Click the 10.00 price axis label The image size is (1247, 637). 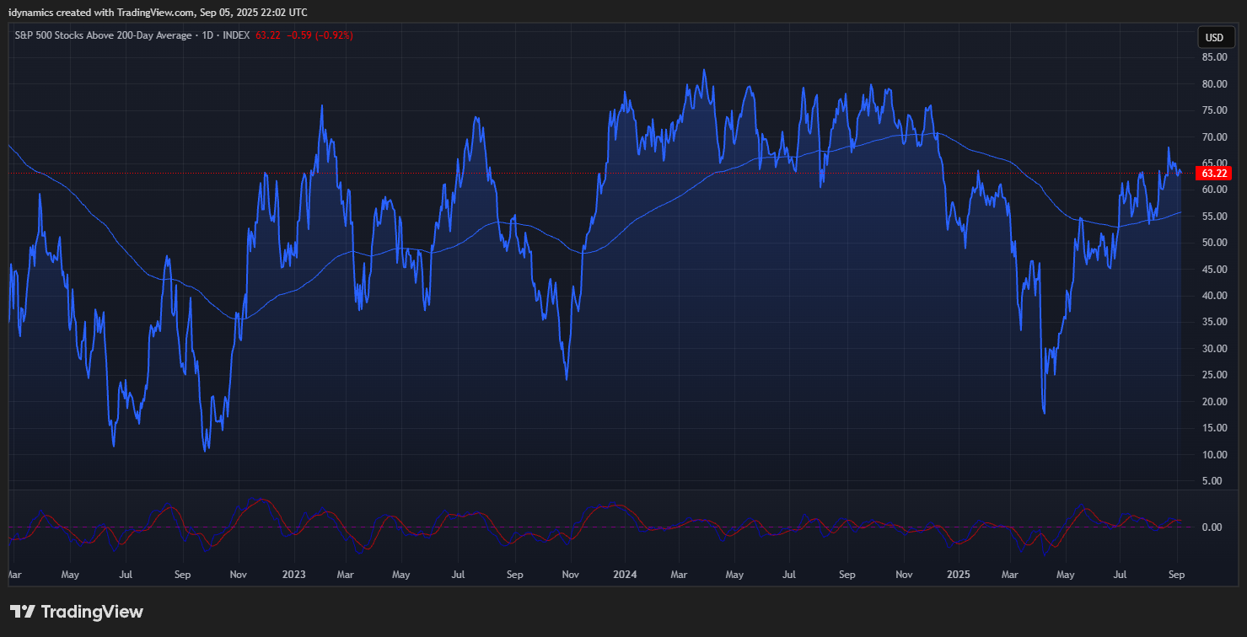tap(1214, 455)
